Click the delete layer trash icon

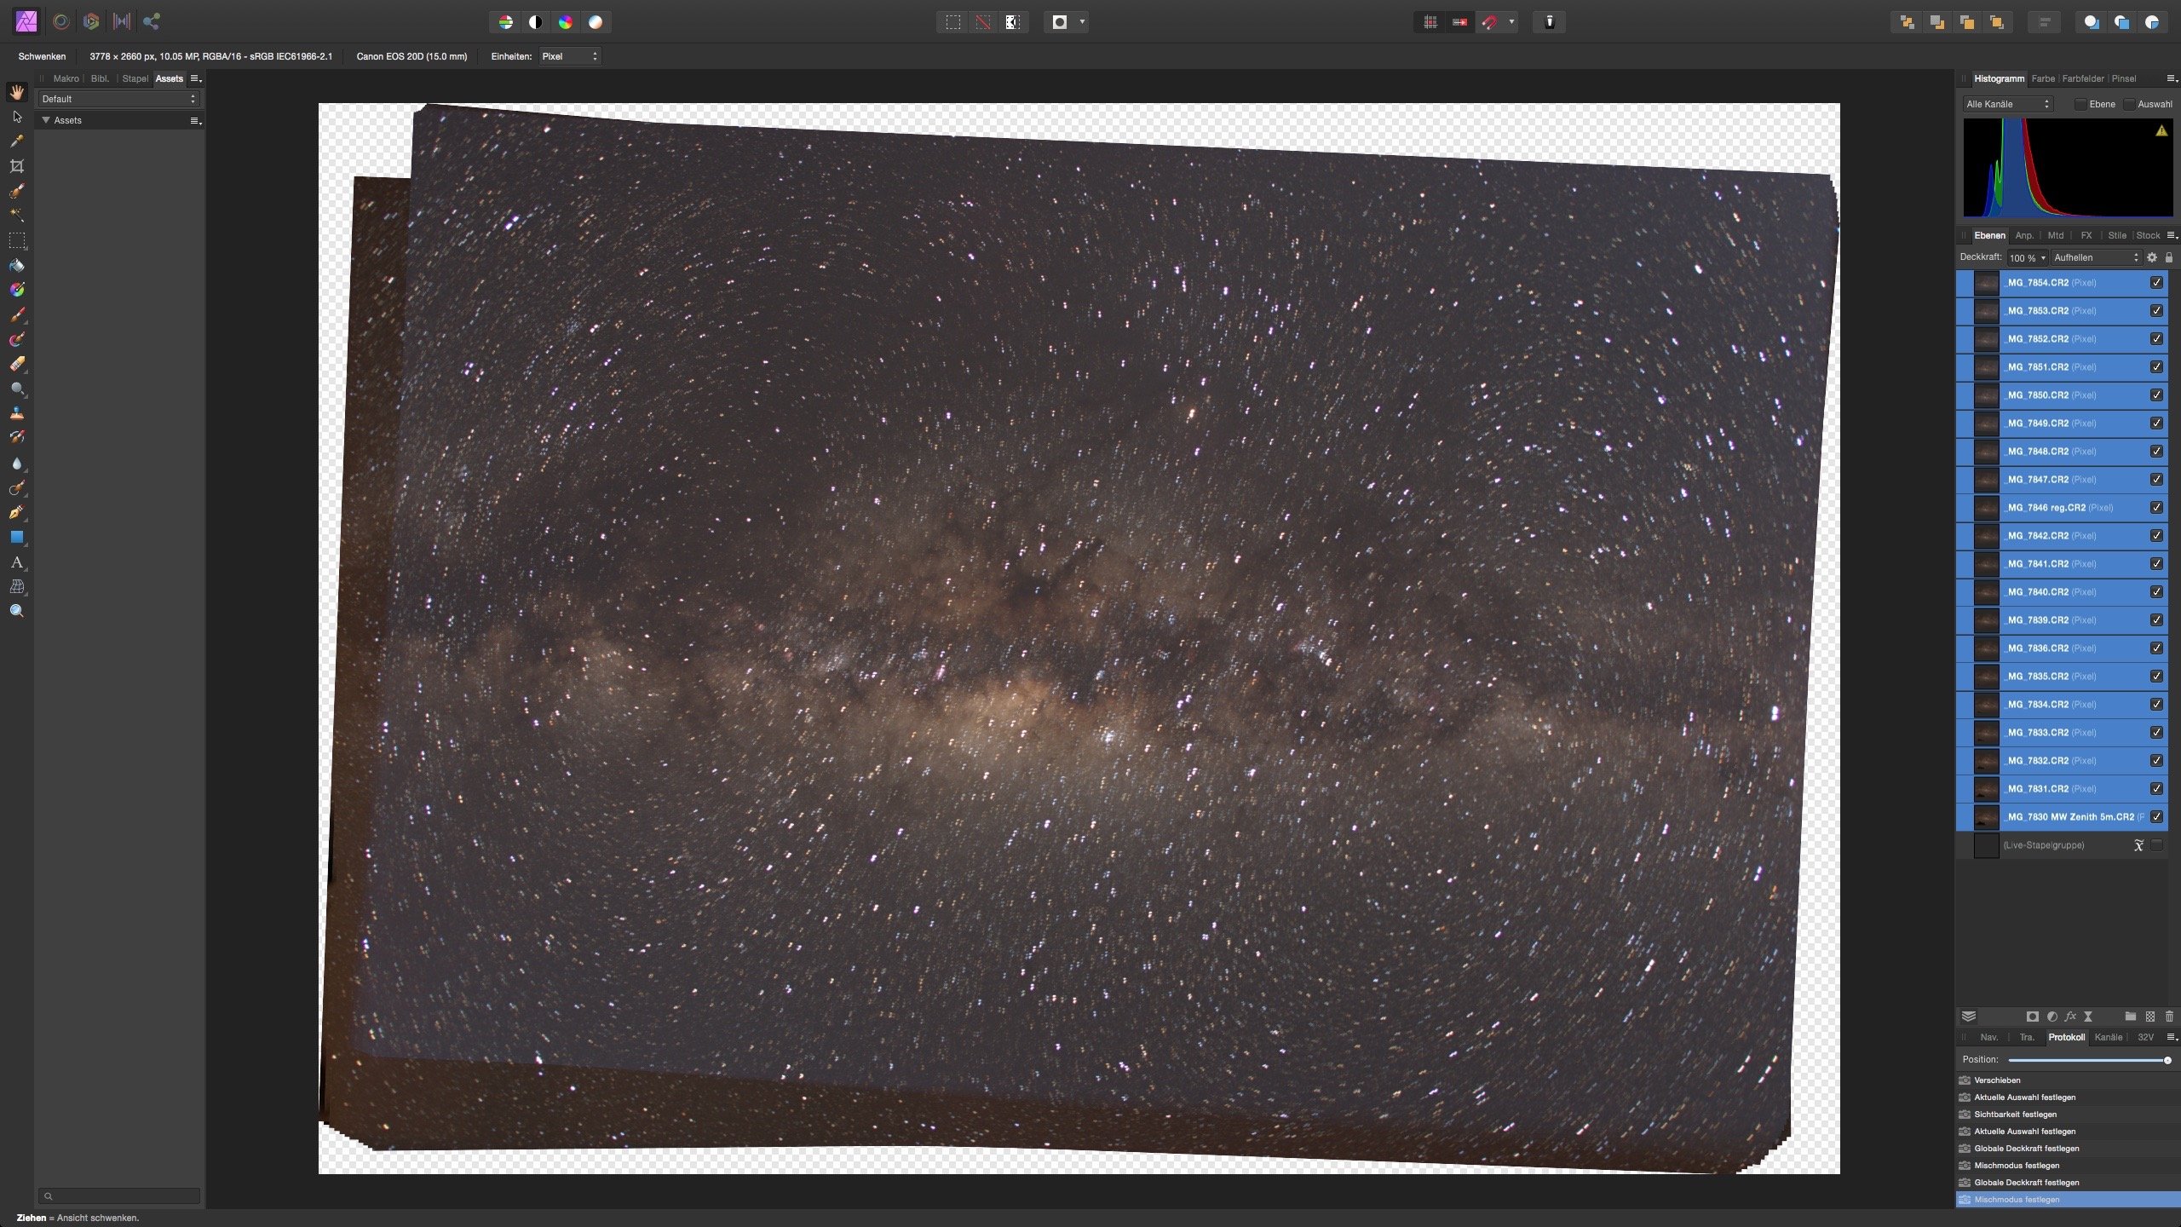2169,1017
